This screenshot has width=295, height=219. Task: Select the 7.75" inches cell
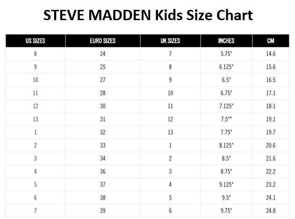click(x=226, y=132)
